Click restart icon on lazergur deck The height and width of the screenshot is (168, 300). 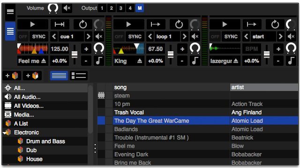[x=275, y=24]
